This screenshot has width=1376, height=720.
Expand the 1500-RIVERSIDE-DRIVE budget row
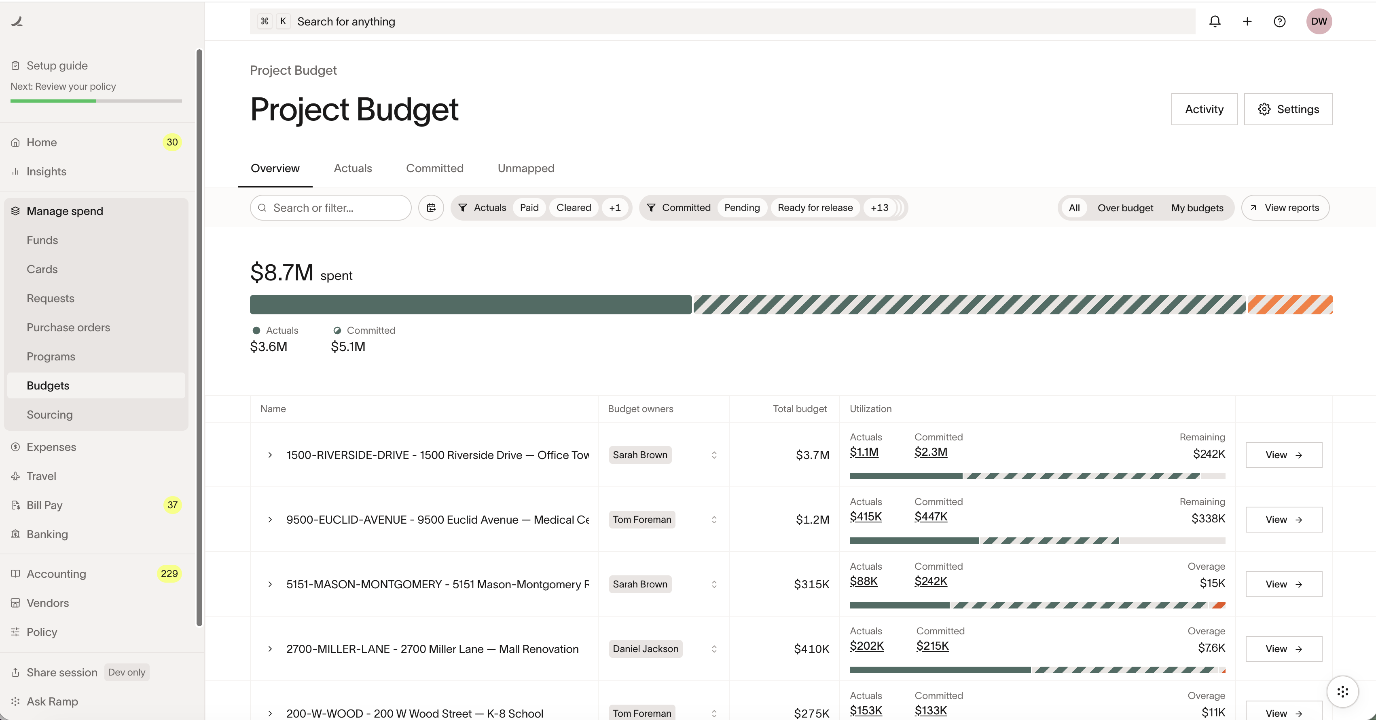coord(270,455)
